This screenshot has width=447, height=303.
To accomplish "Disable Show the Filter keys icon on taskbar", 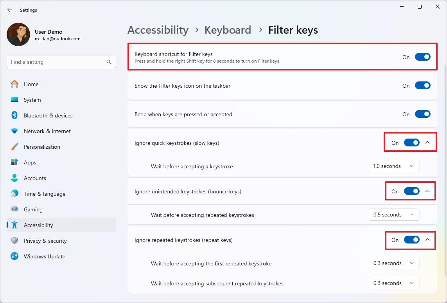I will coord(423,85).
